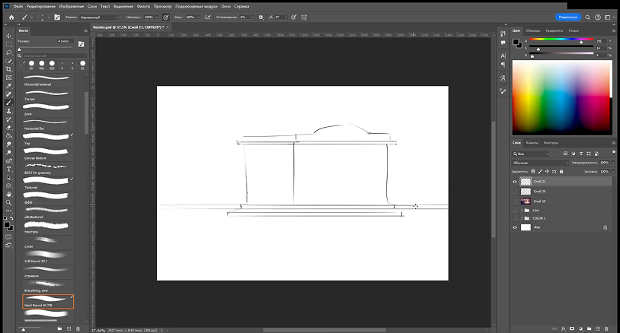This screenshot has height=333, width=620.
Task: Hide layer Слой 21 using its eye icon
Action: 515,182
